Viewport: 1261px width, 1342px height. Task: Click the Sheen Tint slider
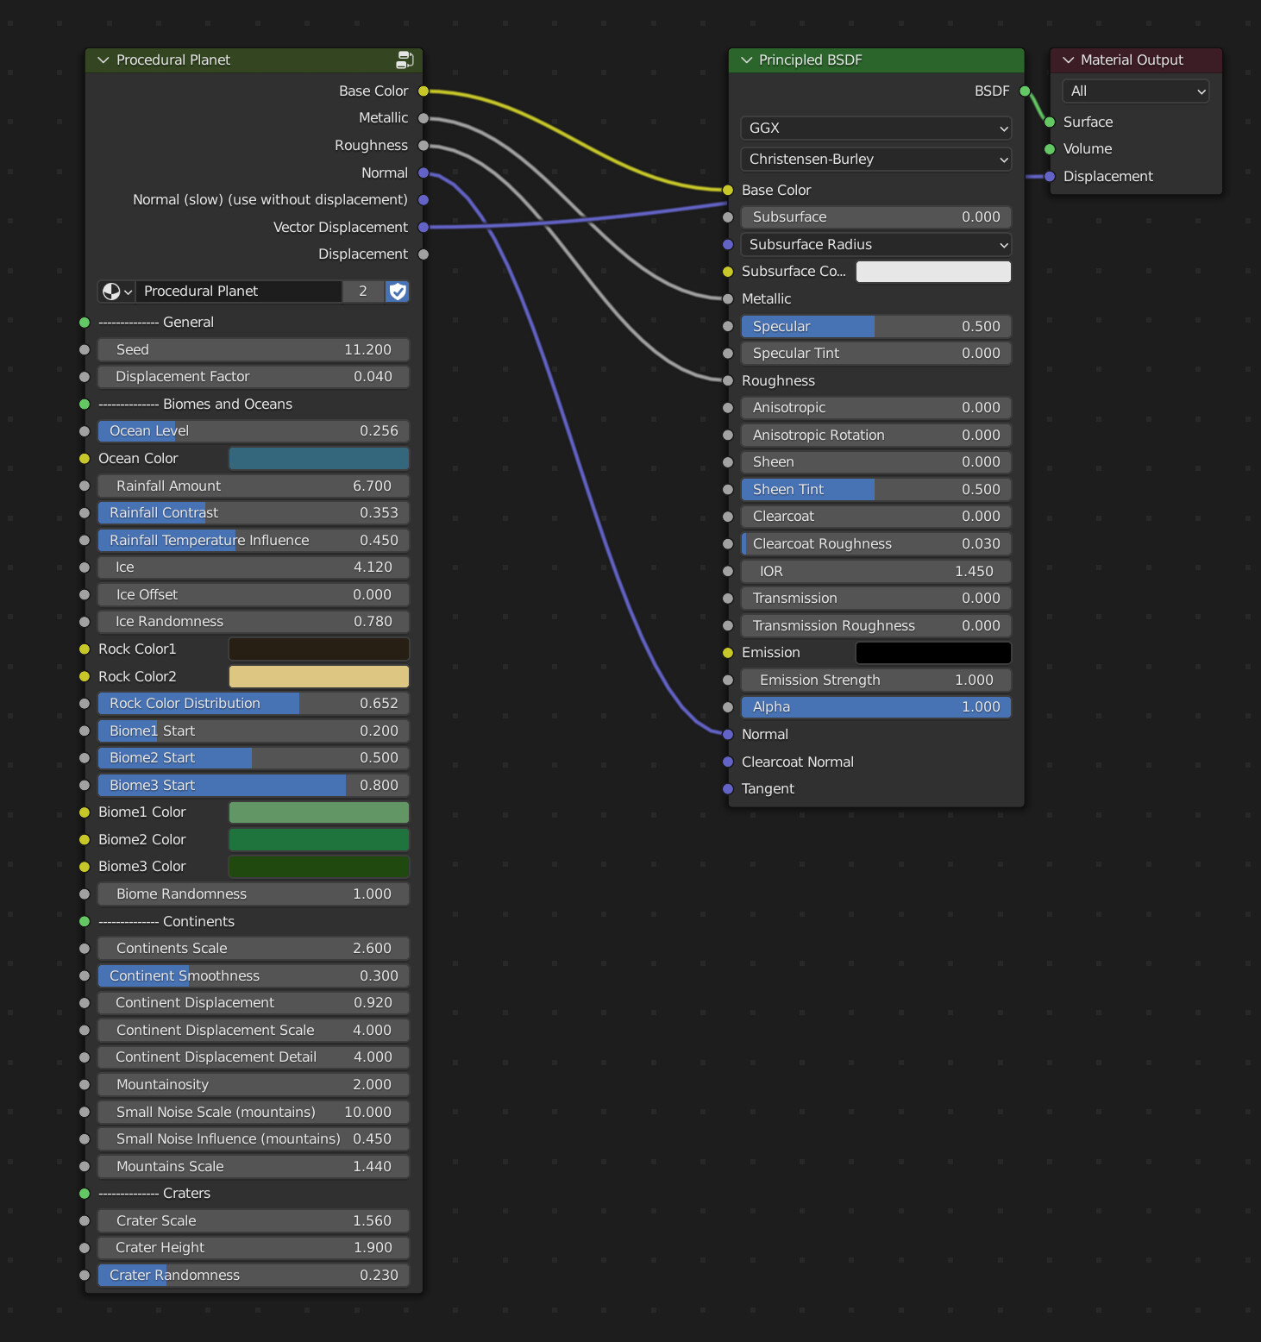876,489
